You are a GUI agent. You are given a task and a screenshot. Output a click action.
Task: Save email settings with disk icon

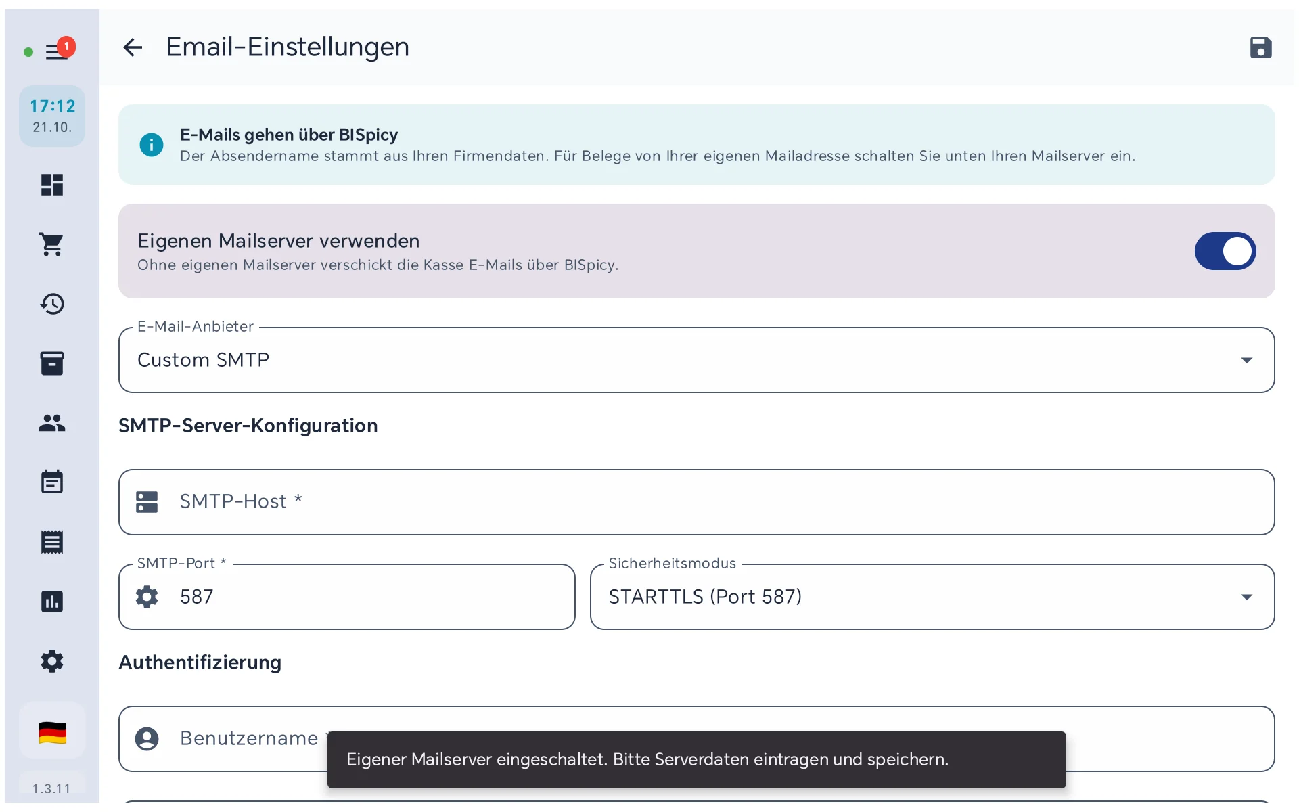1260,47
